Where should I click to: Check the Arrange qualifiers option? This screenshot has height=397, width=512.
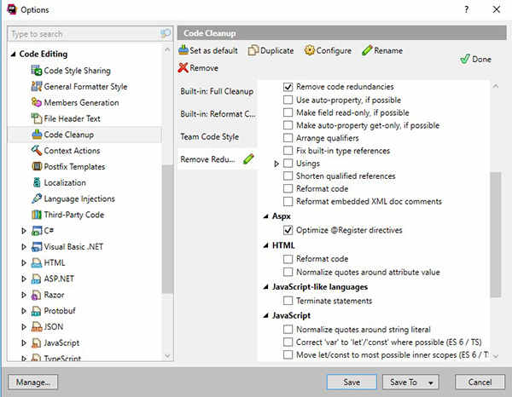click(x=288, y=138)
